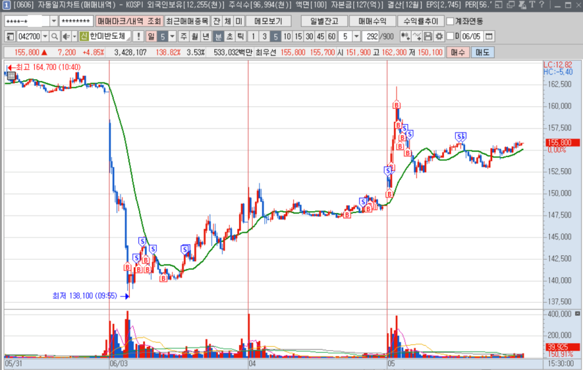
Task: Click the add candlestick chart icon
Action: (x=407, y=36)
